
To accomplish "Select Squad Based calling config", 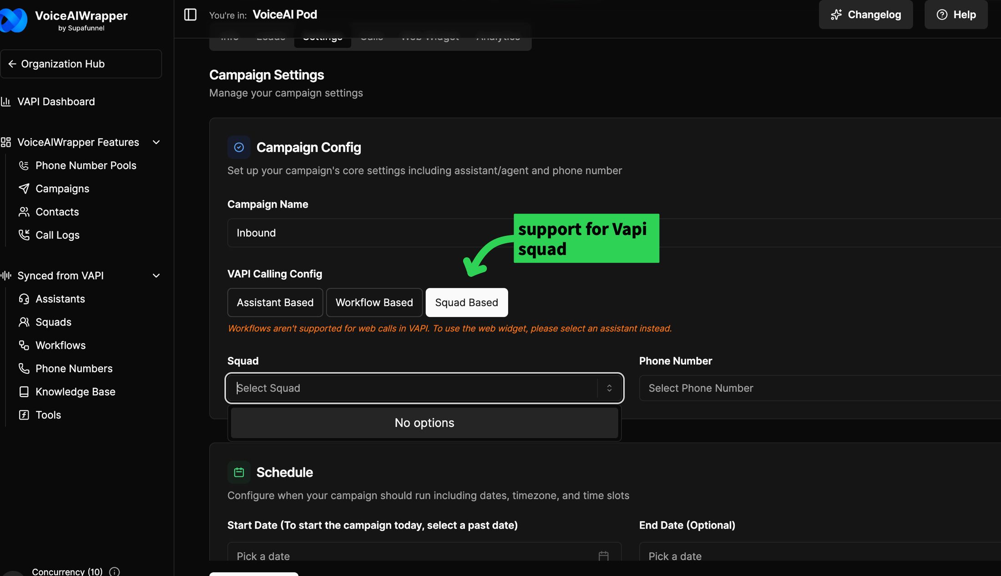I will point(466,303).
